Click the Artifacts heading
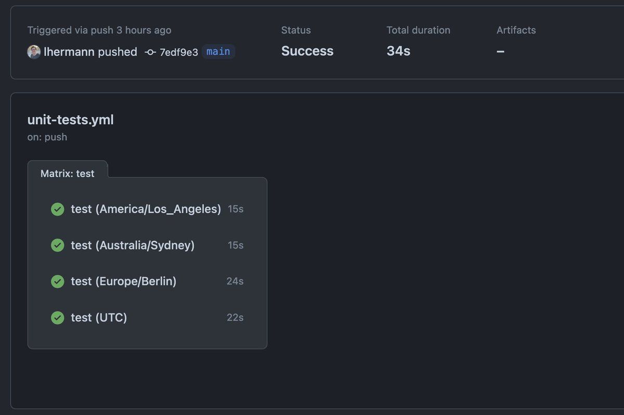The width and height of the screenshot is (624, 415). click(516, 30)
